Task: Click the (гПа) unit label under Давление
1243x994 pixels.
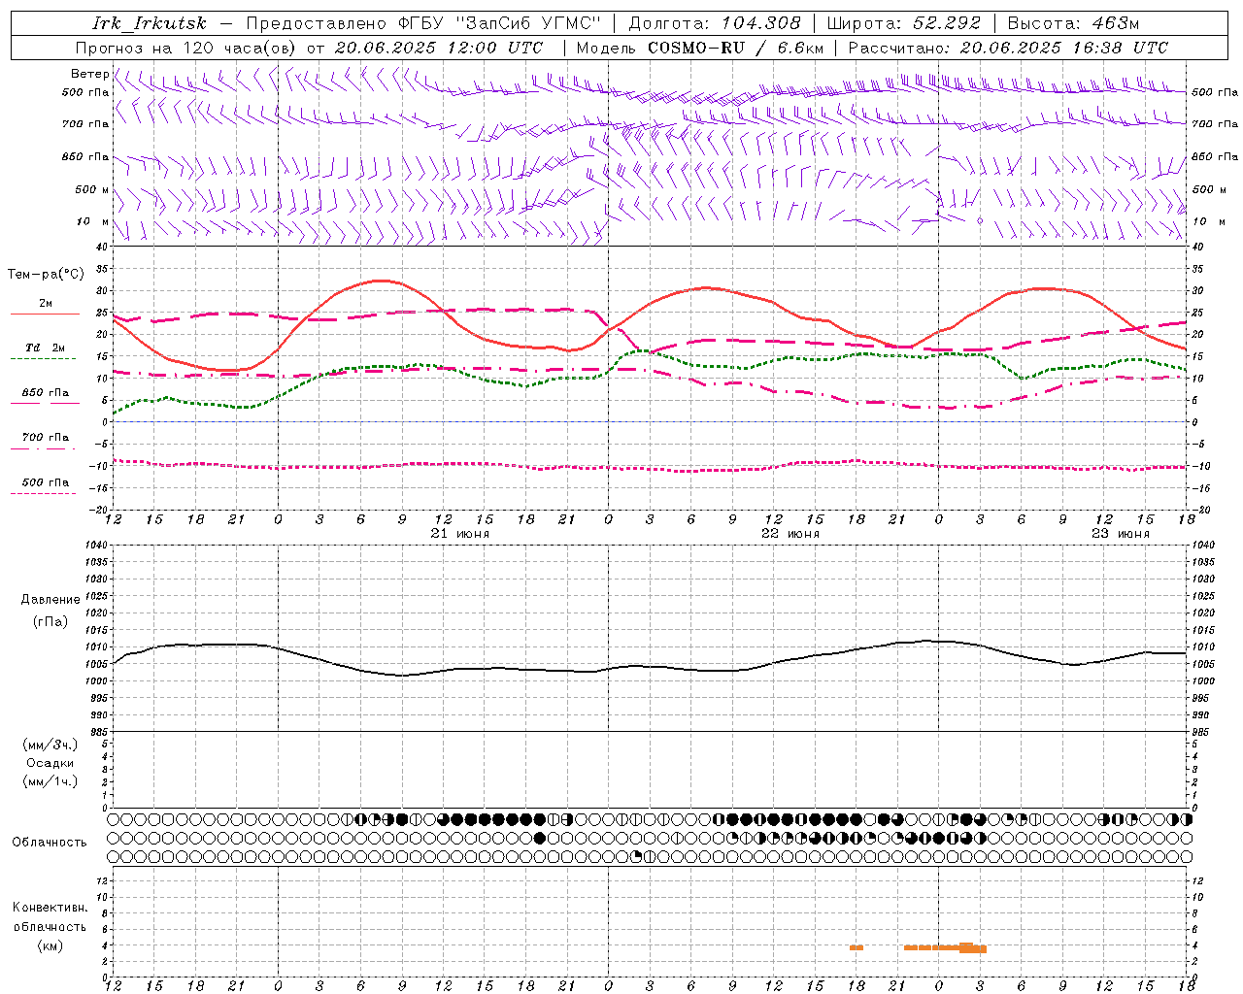Action: tap(50, 622)
